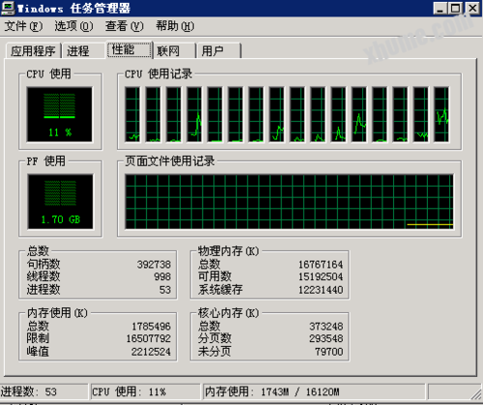Minimize the Task Manager window
This screenshot has height=405, width=483.
point(440,8)
